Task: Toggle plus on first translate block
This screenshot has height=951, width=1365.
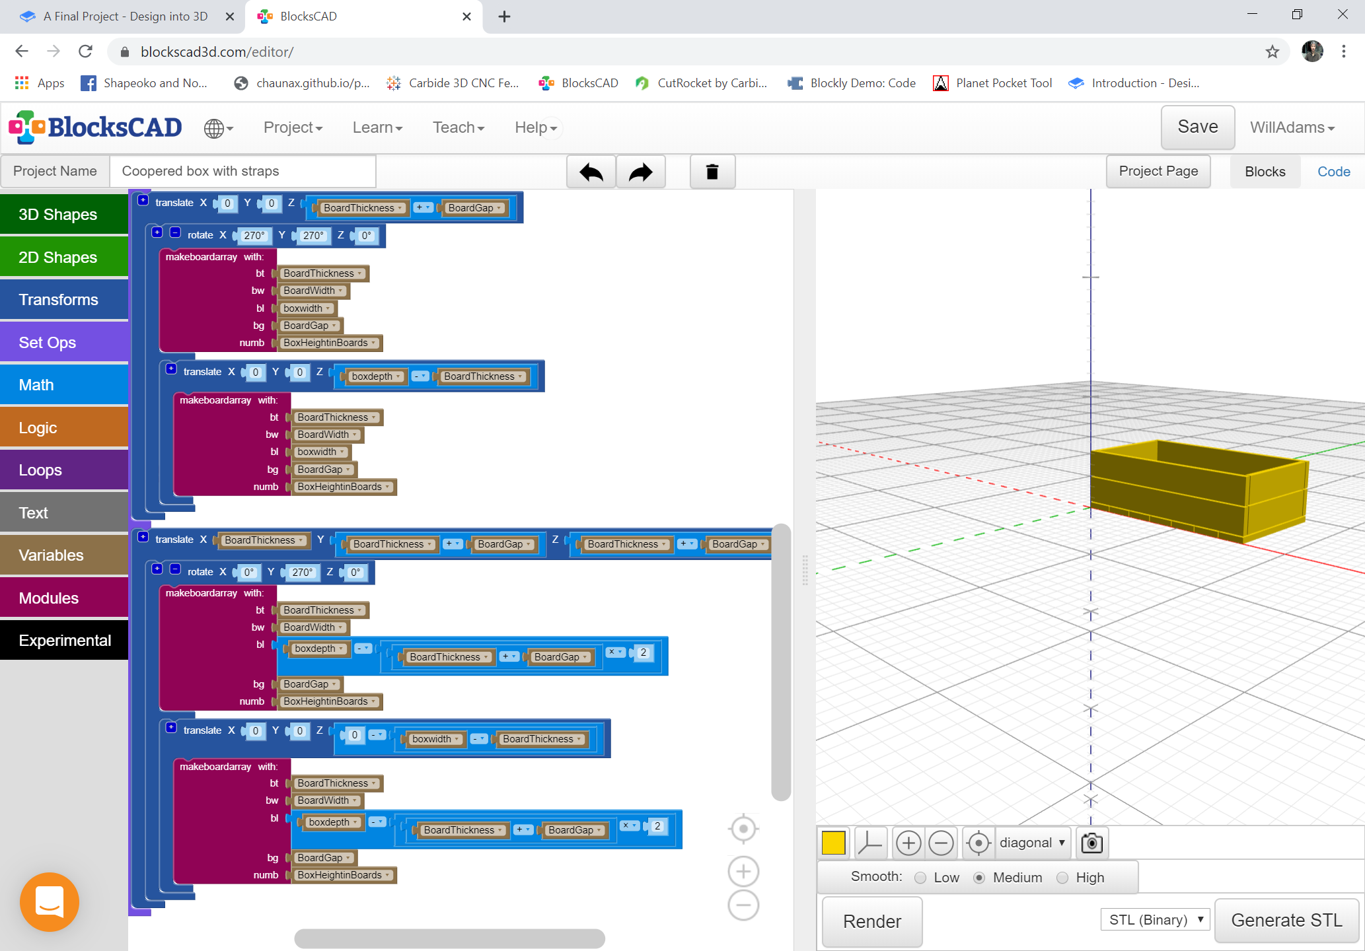Action: [143, 200]
